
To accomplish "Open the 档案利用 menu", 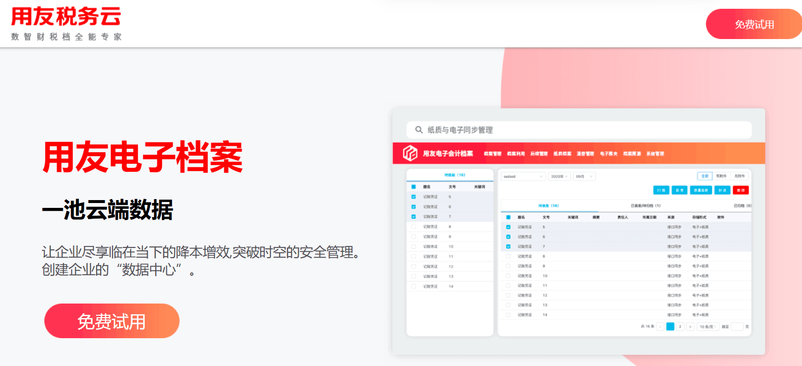I will (x=516, y=154).
